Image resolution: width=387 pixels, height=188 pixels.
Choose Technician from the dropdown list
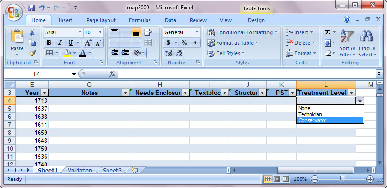[330, 114]
